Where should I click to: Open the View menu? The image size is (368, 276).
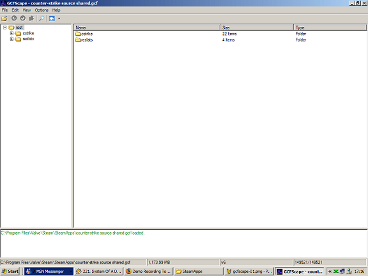coord(27,10)
